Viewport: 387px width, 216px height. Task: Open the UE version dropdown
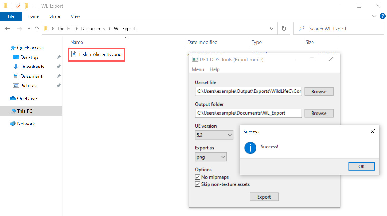tap(214, 135)
